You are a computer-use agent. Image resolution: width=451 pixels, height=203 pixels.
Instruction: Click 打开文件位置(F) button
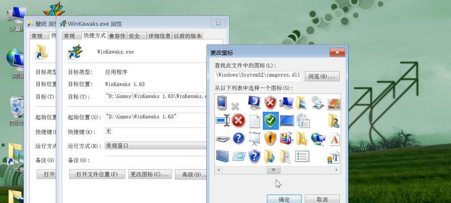pos(97,174)
